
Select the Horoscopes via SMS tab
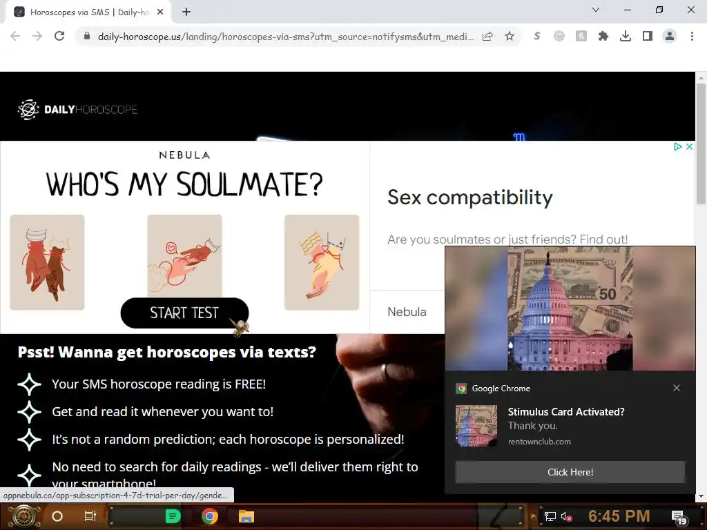pyautogui.click(x=89, y=12)
